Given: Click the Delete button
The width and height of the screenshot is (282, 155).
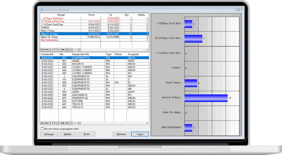Looking at the screenshot, I should pyautogui.click(x=68, y=134).
